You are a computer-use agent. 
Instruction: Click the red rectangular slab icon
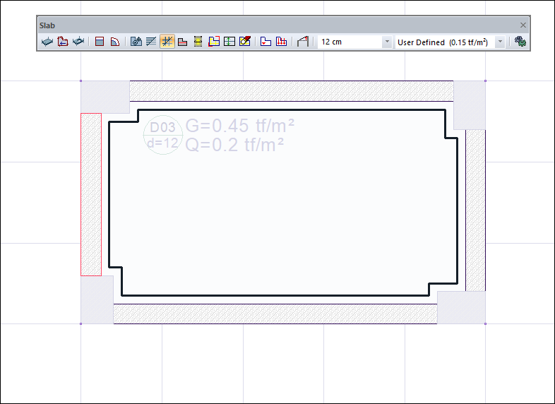pos(100,42)
